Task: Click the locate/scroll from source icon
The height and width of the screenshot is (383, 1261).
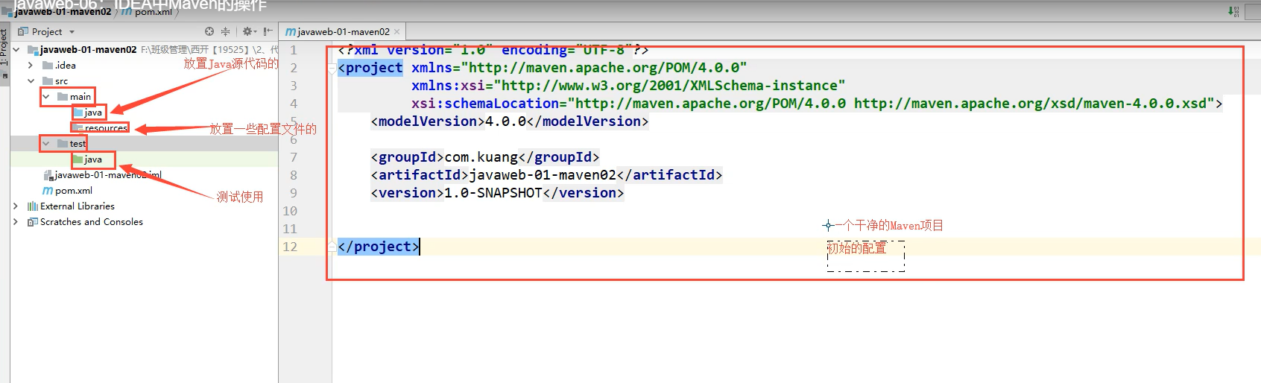Action: (x=209, y=31)
